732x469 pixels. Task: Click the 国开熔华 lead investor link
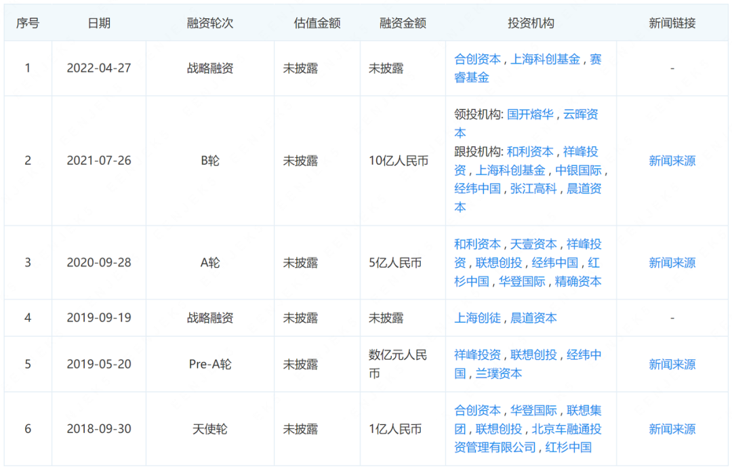point(530,115)
